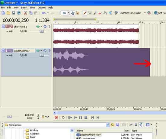Undo the last action with the Undo icon

(x=44, y=13)
